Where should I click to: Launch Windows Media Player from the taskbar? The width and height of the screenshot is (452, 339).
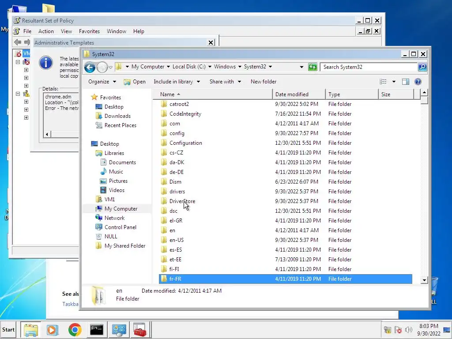click(x=53, y=330)
